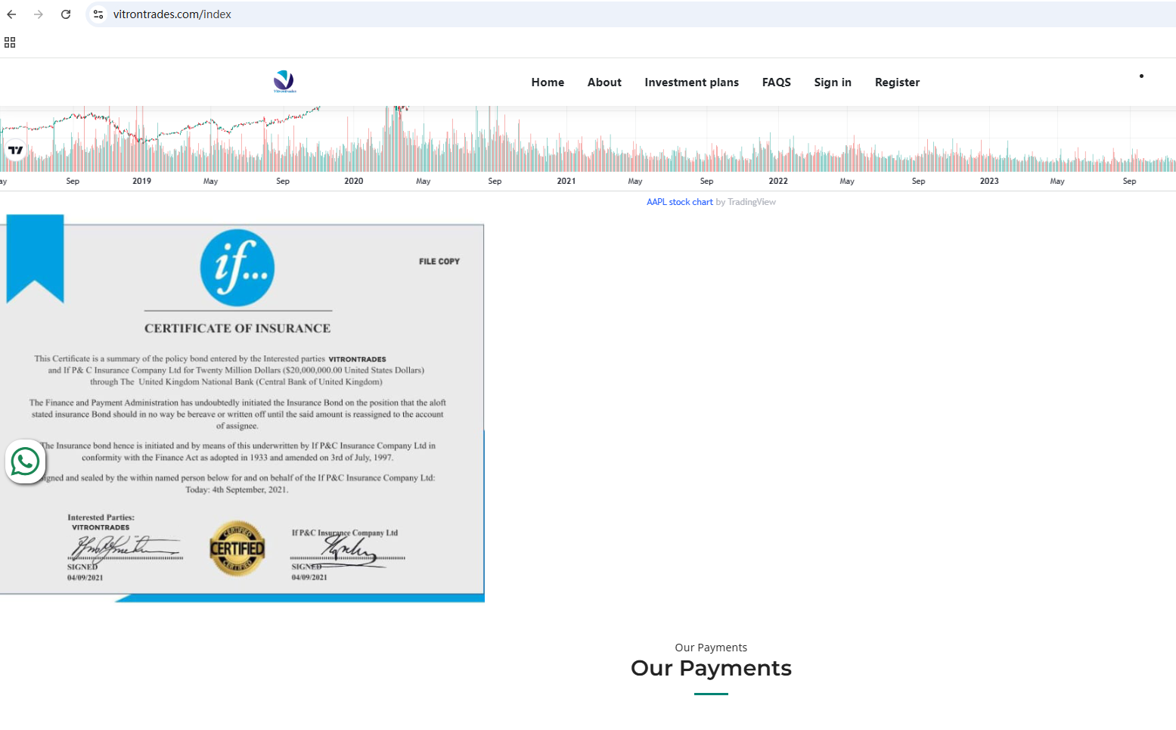The image size is (1176, 730).
Task: Go back to the previous page
Action: click(x=11, y=14)
